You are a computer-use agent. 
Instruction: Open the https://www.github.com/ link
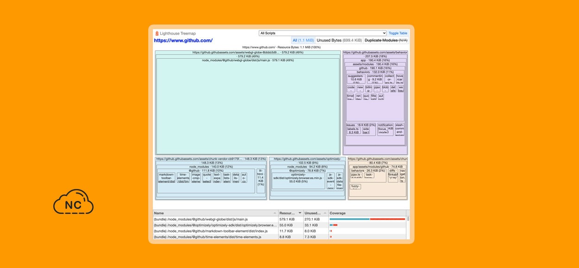click(x=183, y=41)
